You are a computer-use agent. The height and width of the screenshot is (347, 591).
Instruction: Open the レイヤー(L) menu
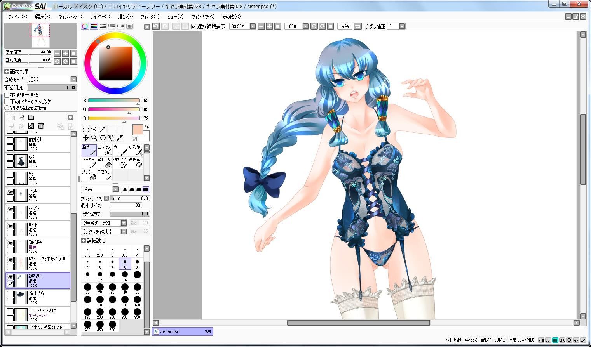coord(100,17)
